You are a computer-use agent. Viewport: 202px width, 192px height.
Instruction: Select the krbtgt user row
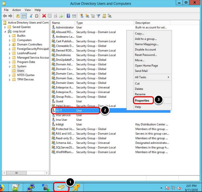coord(111,124)
